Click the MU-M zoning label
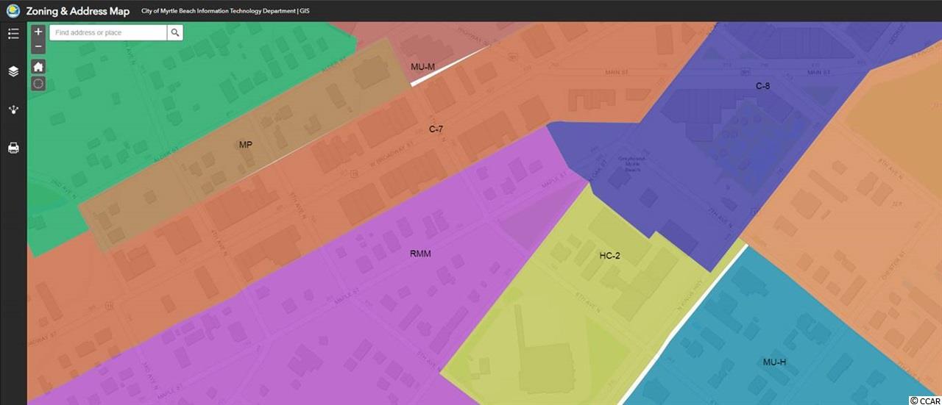This screenshot has height=405, width=942. [x=422, y=67]
